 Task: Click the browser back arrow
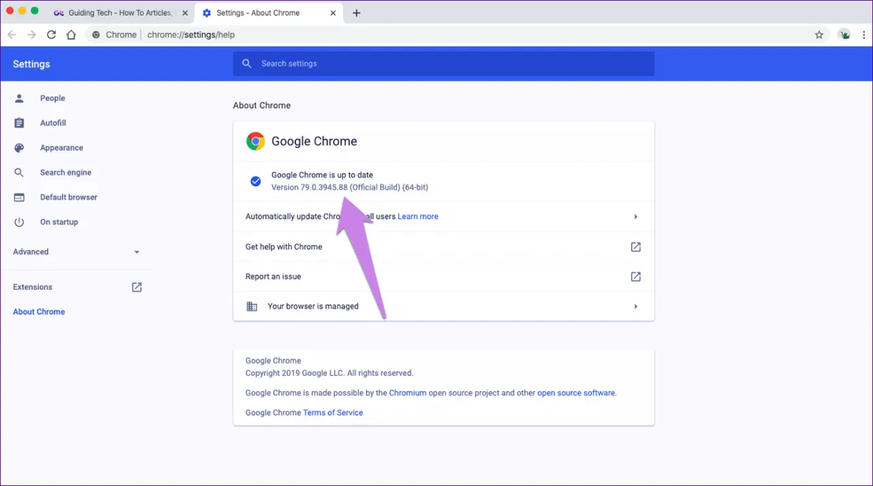coord(12,35)
